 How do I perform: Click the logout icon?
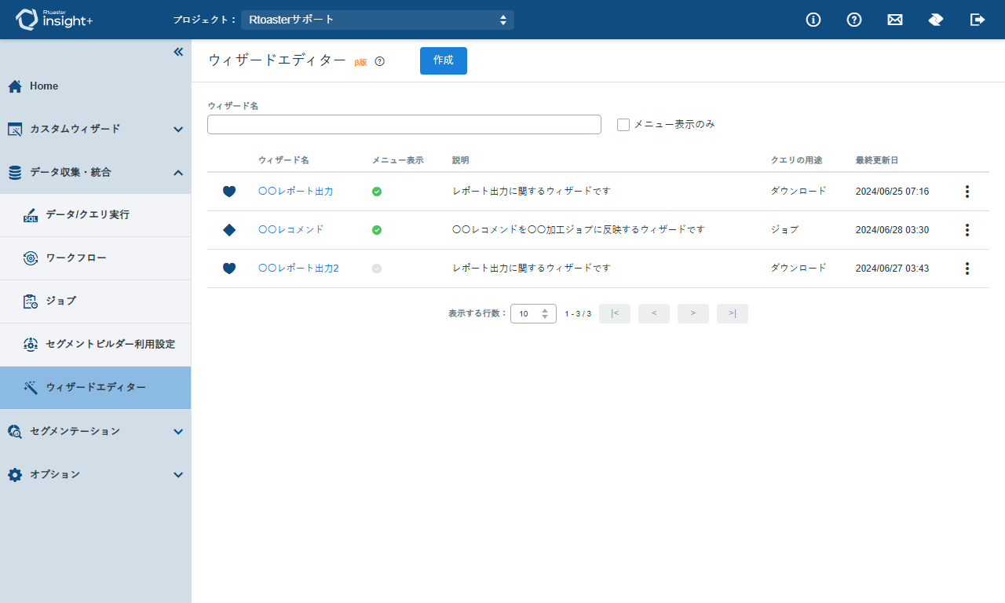pos(978,20)
